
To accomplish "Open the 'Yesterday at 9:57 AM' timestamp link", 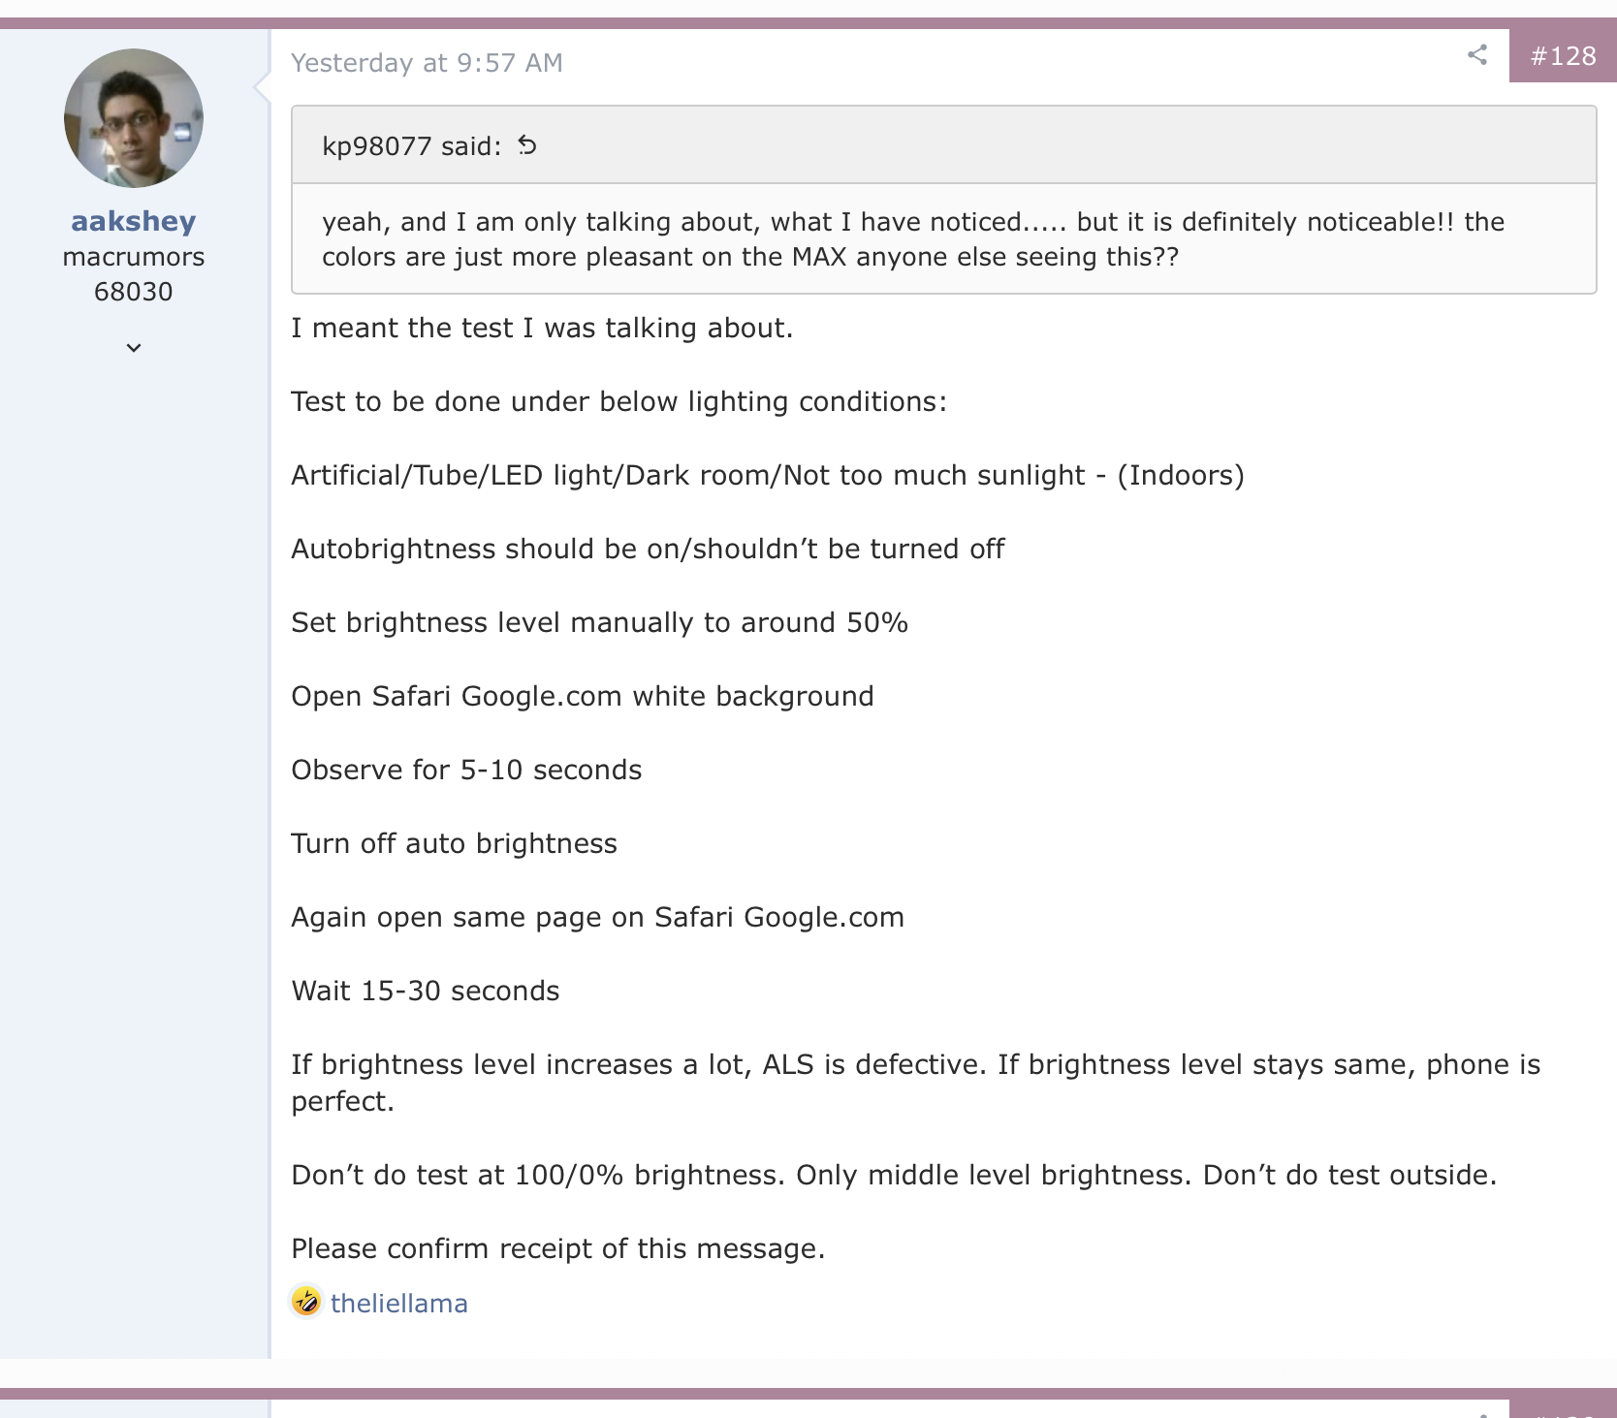I will coord(427,63).
